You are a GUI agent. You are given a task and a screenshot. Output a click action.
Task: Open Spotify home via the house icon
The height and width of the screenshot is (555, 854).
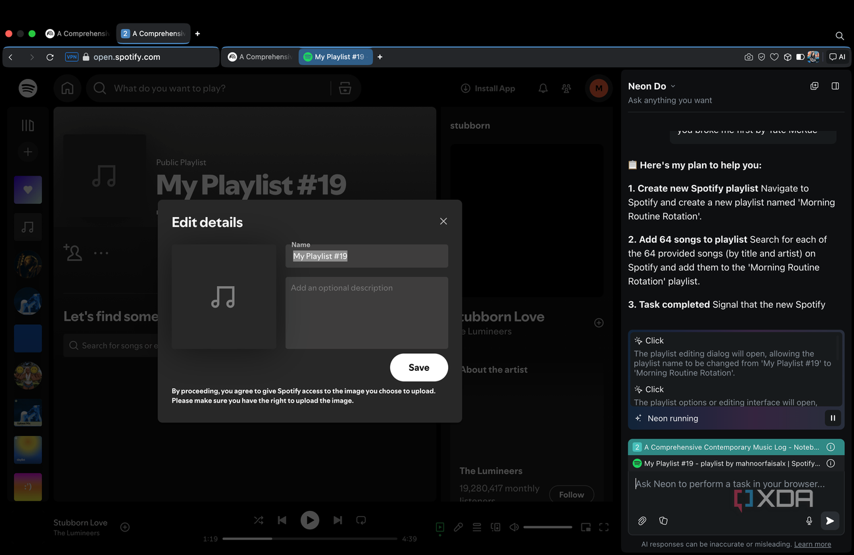[x=67, y=88]
